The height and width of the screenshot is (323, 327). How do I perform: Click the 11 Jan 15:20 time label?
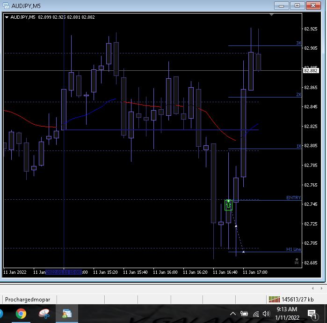tap(105, 272)
